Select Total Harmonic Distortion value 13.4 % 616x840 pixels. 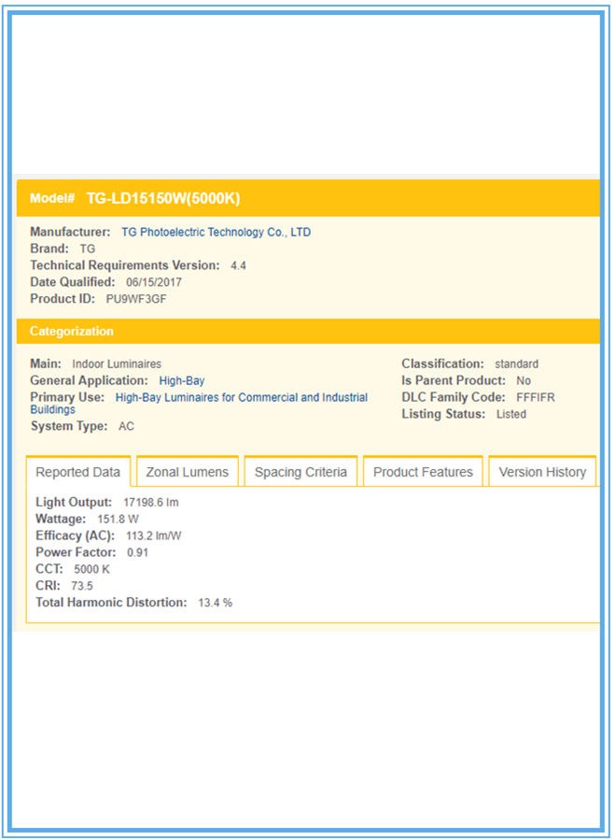(216, 603)
